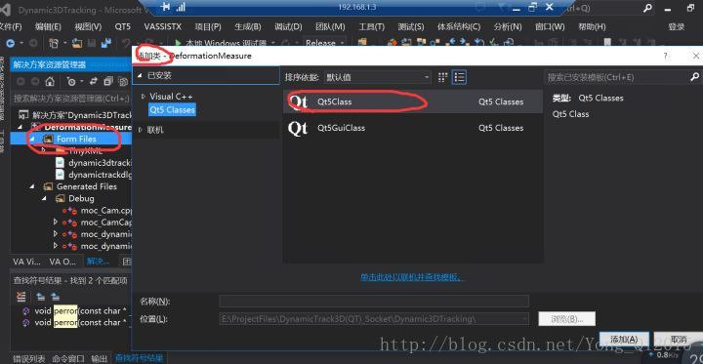Screen dimensions: 703x364
Task: Click Collapse All icon in Solution Explorer
Action: coord(108,82)
